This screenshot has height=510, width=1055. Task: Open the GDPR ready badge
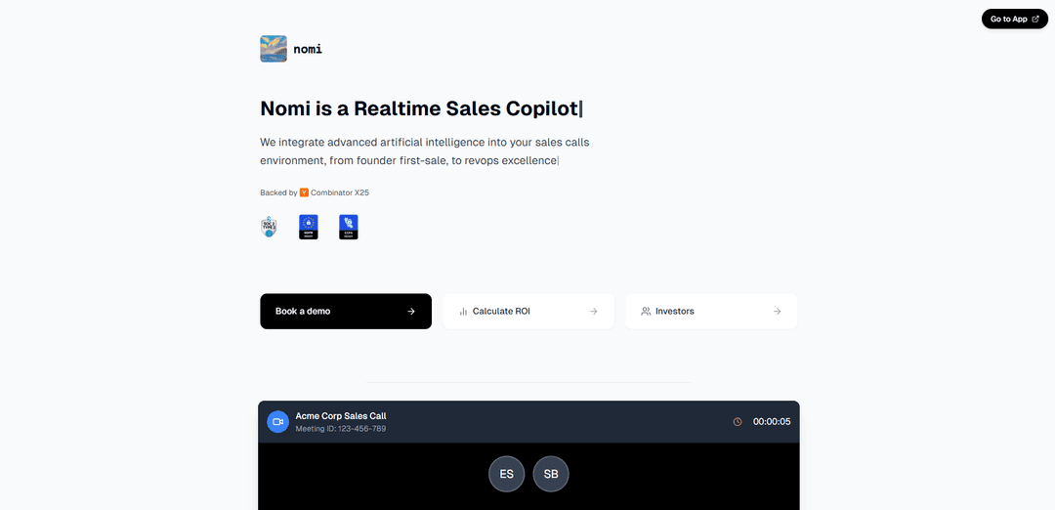308,227
